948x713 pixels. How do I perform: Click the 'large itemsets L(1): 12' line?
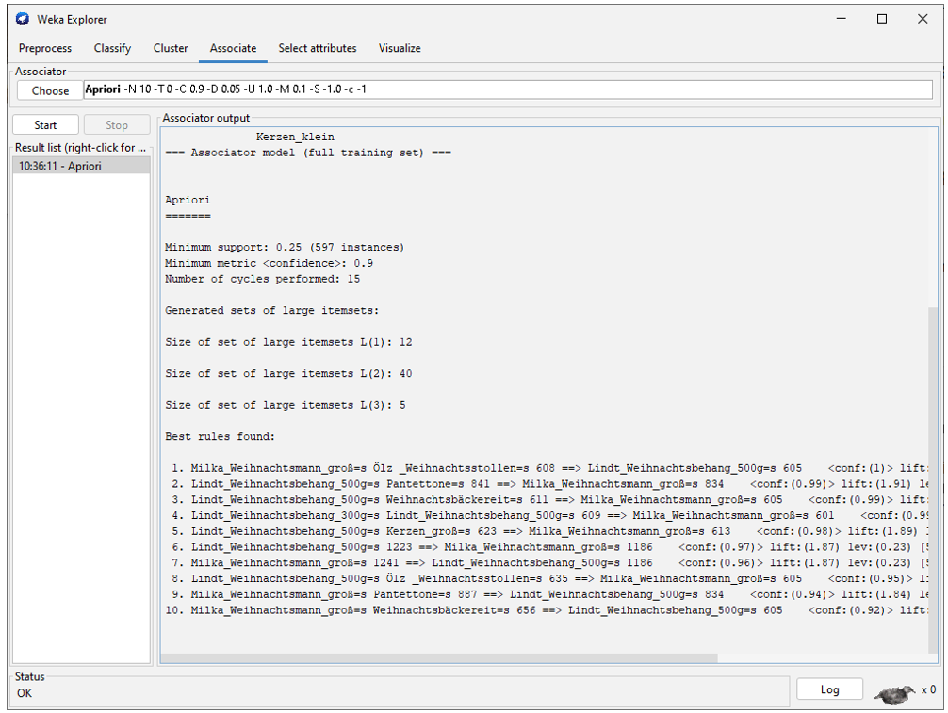288,341
